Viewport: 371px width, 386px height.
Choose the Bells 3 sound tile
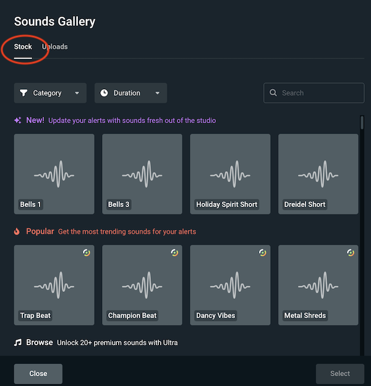[142, 174]
